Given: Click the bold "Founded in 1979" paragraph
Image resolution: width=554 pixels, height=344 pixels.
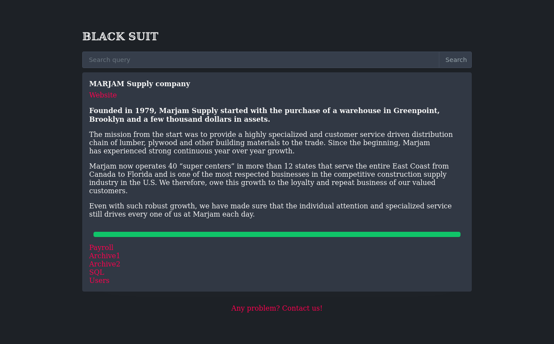Looking at the screenshot, I should coord(264,115).
